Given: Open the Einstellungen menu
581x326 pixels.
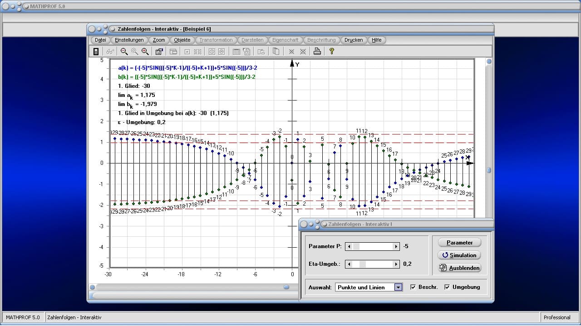Looking at the screenshot, I should tap(129, 40).
